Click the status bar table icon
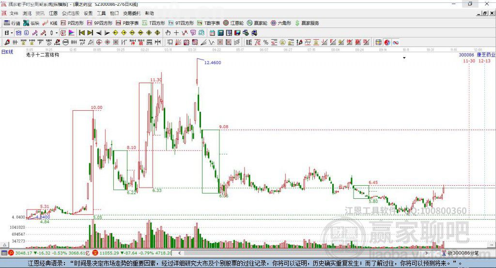This screenshot has height=268, width=496. (4, 253)
